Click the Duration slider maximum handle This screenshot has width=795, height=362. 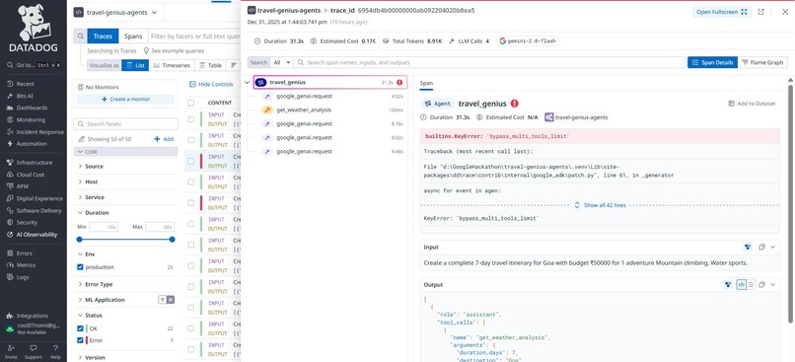click(173, 240)
